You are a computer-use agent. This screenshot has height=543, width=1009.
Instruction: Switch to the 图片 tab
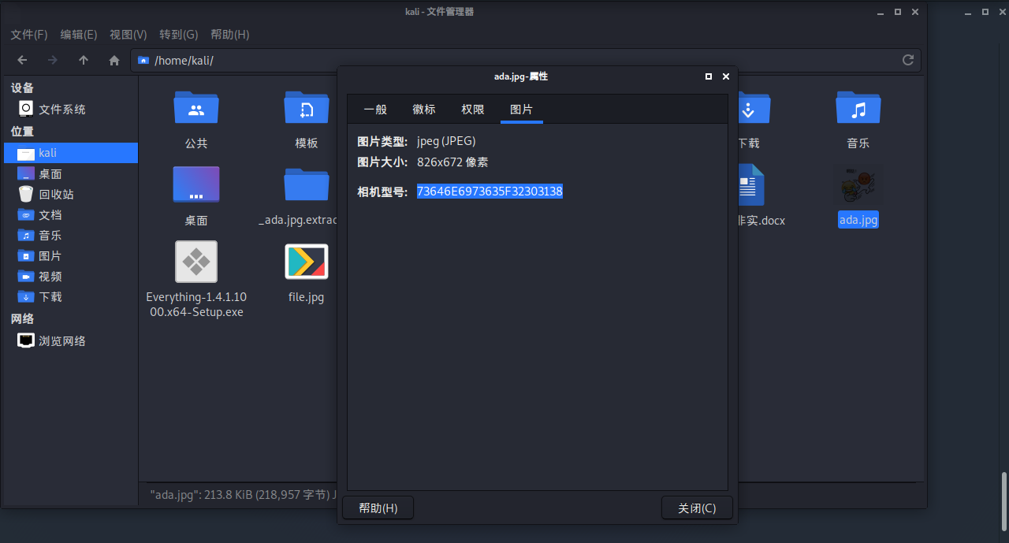tap(522, 110)
